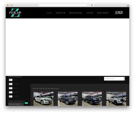Focus the Buscar por código field
135x114 pixels.
tap(16, 104)
